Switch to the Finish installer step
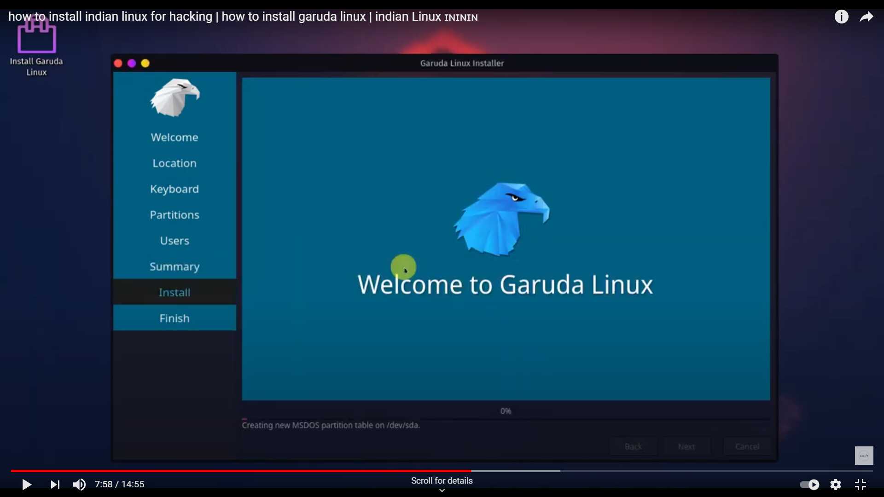This screenshot has height=497, width=884. click(x=174, y=318)
